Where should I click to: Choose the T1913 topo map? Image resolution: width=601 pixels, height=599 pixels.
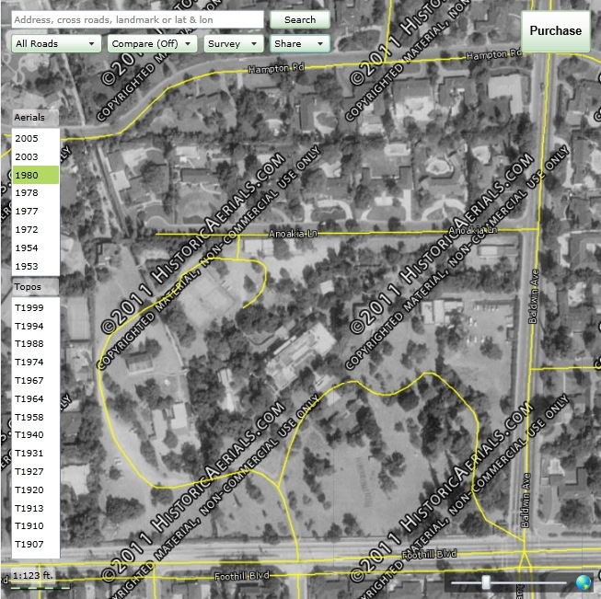pyautogui.click(x=36, y=509)
